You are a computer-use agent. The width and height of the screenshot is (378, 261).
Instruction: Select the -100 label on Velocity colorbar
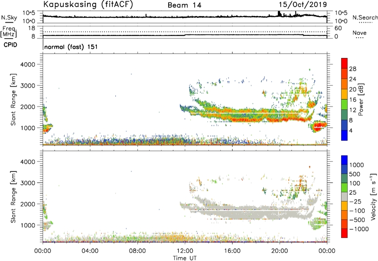click(x=357, y=211)
